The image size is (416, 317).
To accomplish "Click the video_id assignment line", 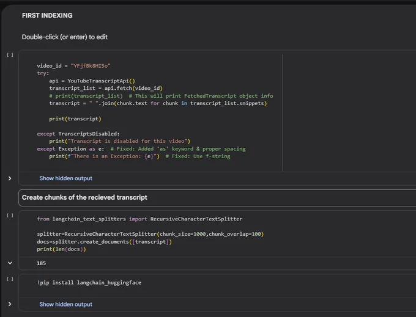I will pyautogui.click(x=73, y=66).
